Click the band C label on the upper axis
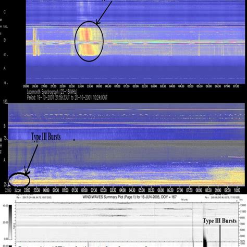247x247 pixels. pyautogui.click(x=5, y=12)
